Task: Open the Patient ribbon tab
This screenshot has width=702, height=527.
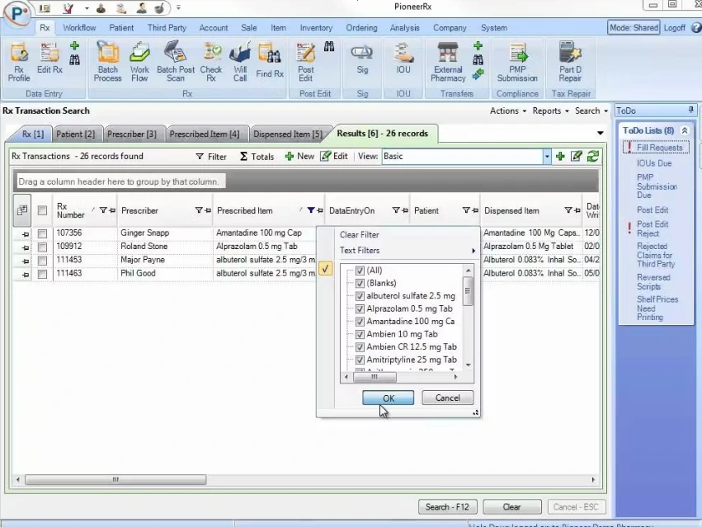Action: [x=121, y=28]
